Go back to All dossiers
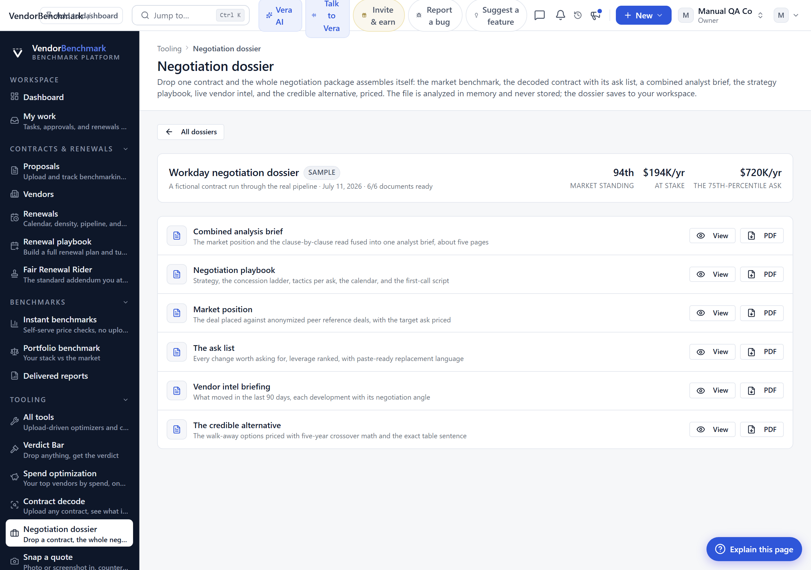This screenshot has height=570, width=811. [191, 132]
